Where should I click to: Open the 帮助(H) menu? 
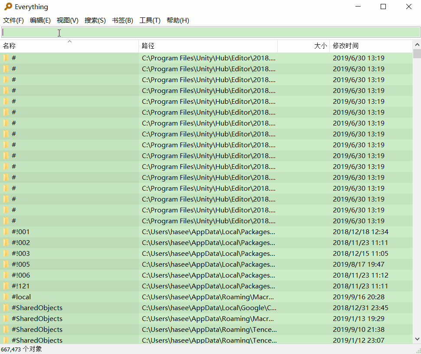click(178, 20)
